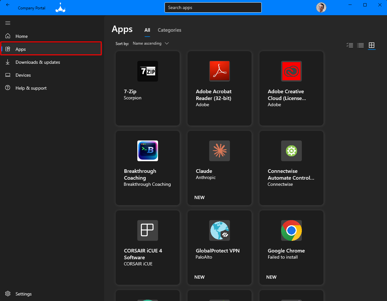The height and width of the screenshot is (301, 387).
Task: Enable multi-select checklist mode
Action: (x=349, y=45)
